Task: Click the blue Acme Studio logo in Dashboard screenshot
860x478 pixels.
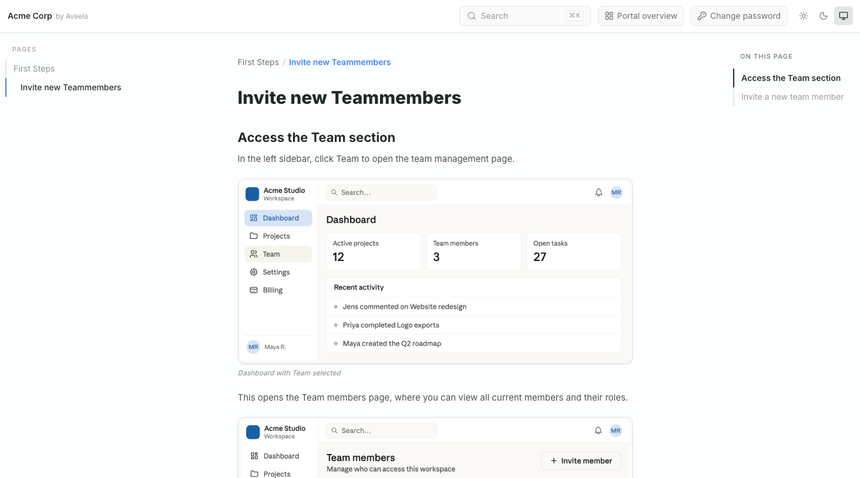Action: click(253, 194)
